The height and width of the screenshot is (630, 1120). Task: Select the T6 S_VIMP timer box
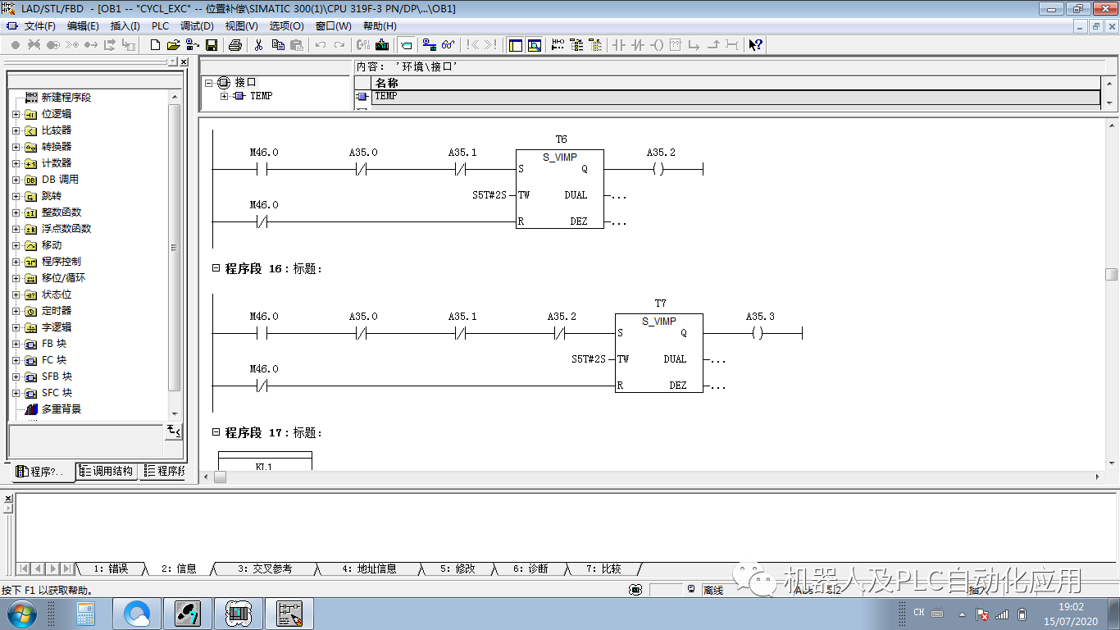coord(560,189)
